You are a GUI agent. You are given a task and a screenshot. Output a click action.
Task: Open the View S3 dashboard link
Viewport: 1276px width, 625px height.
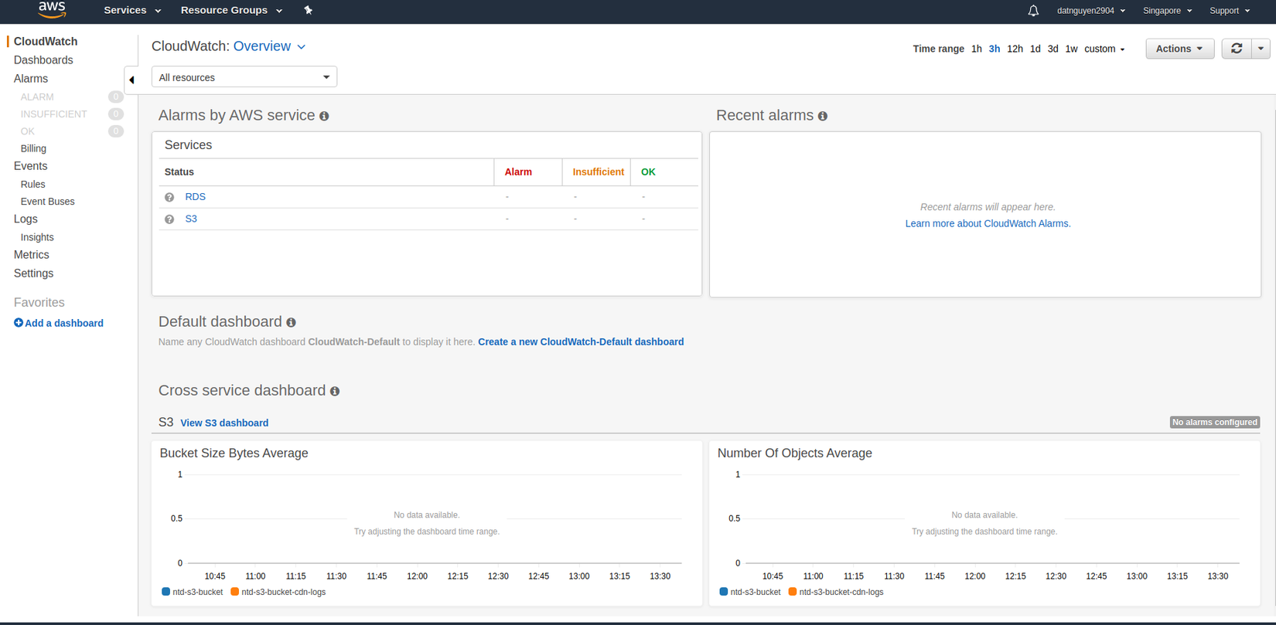coord(224,423)
